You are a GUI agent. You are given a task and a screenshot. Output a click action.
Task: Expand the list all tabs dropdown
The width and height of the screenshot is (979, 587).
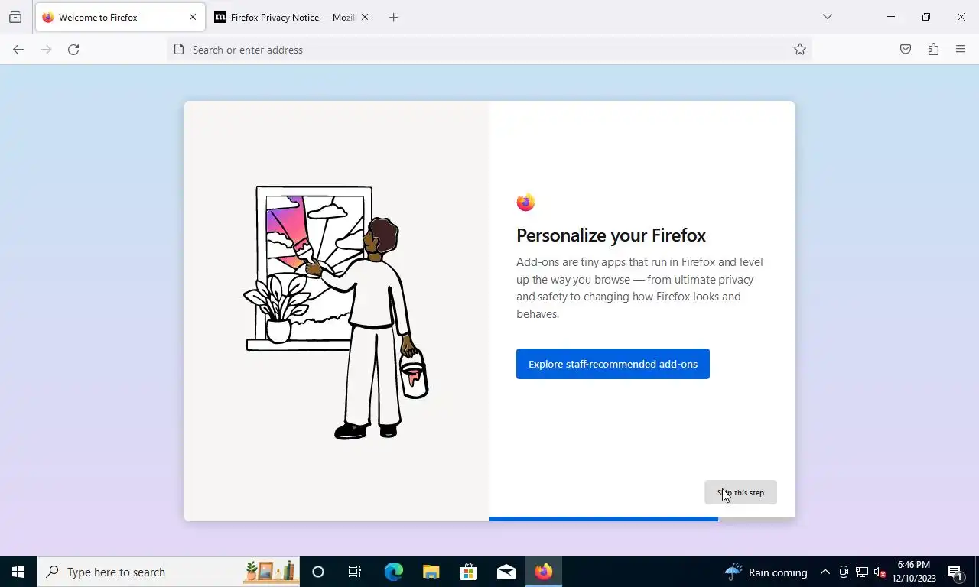[x=827, y=17]
